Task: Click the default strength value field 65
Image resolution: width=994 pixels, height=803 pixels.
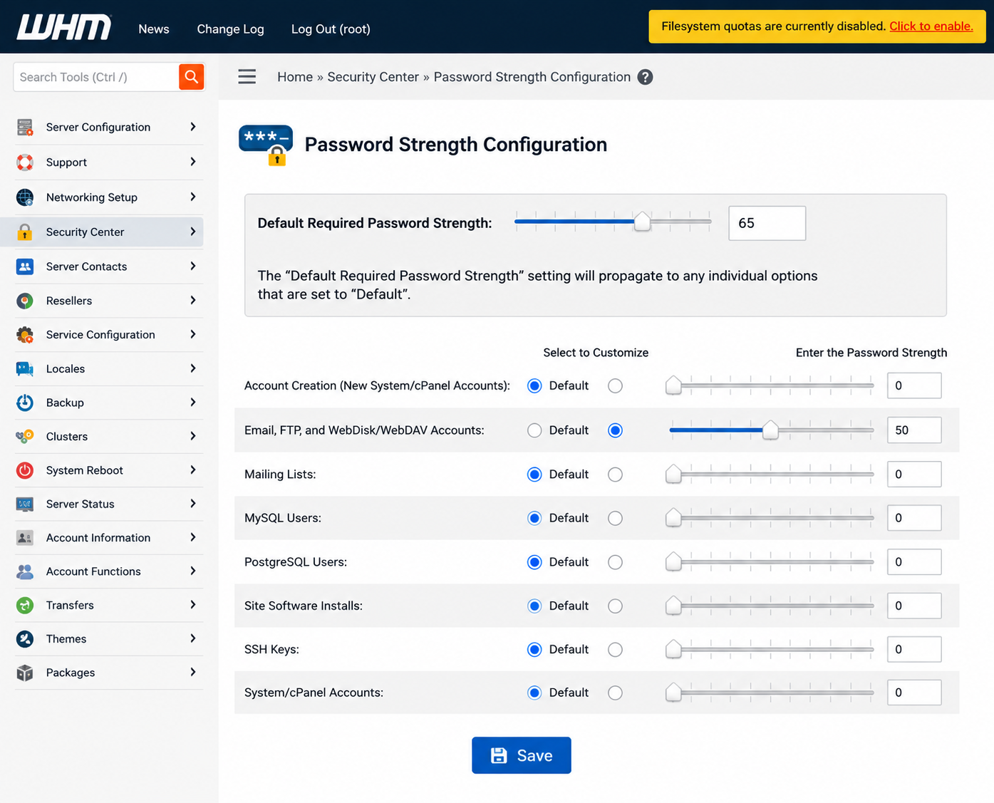Action: pos(767,223)
